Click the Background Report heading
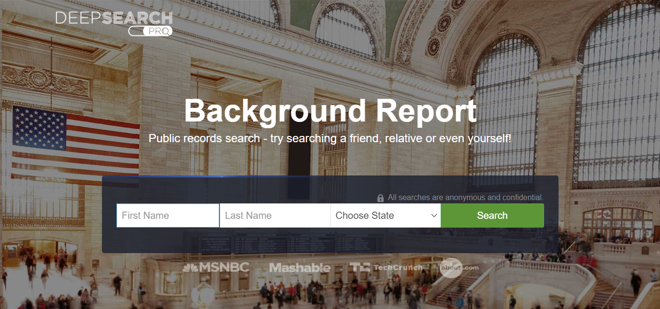 (x=330, y=111)
